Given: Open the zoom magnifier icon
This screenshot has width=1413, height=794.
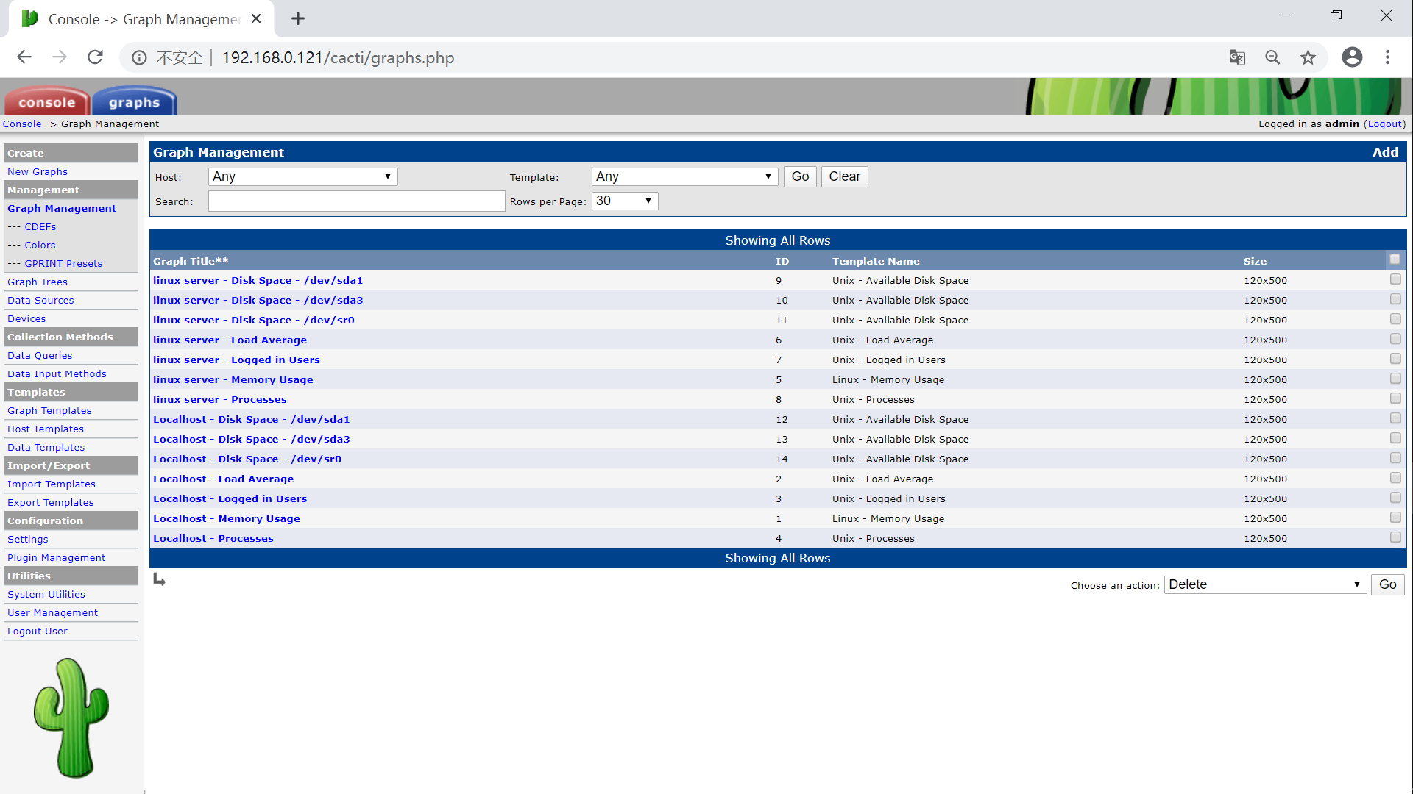Looking at the screenshot, I should (x=1272, y=57).
